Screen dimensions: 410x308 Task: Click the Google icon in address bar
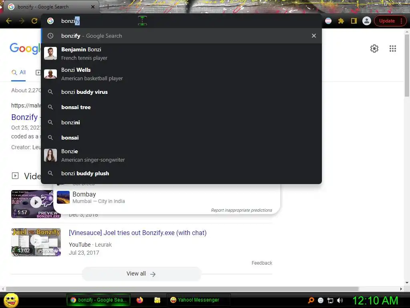[x=50, y=21]
